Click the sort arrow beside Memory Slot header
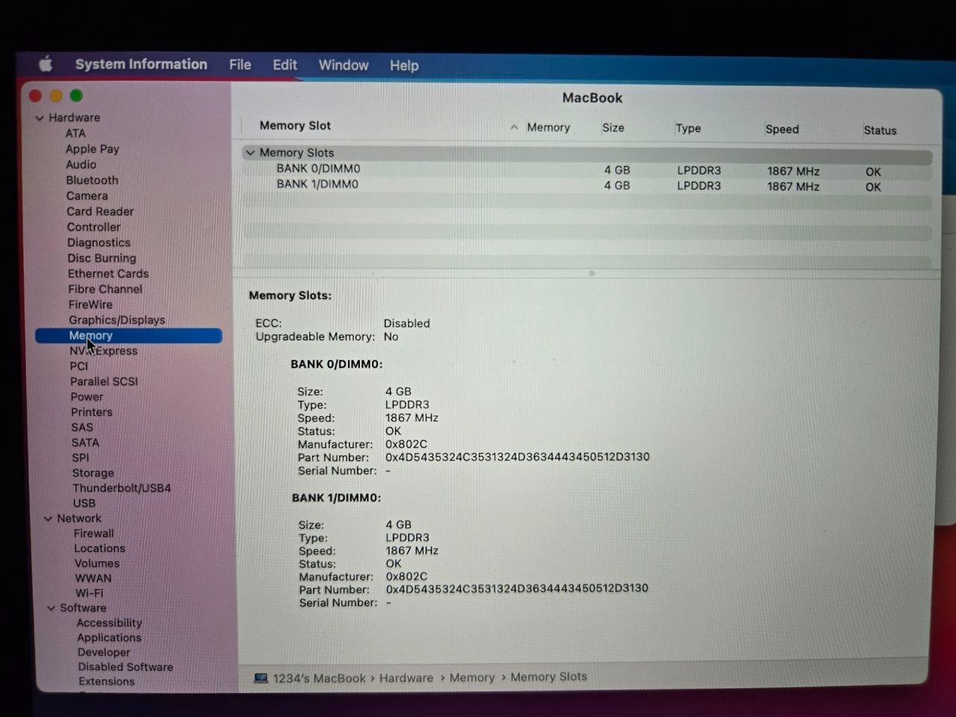This screenshot has width=956, height=717. point(514,128)
